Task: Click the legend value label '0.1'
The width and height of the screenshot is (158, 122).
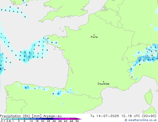Action: tap(3, 121)
